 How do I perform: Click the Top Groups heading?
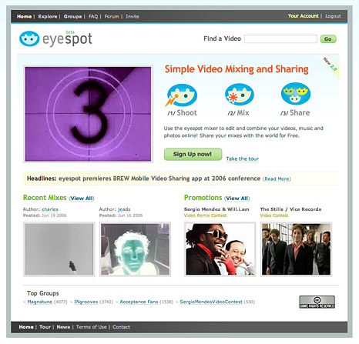point(43,293)
